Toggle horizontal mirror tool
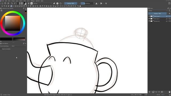 pyautogui.click(x=96, y=3)
